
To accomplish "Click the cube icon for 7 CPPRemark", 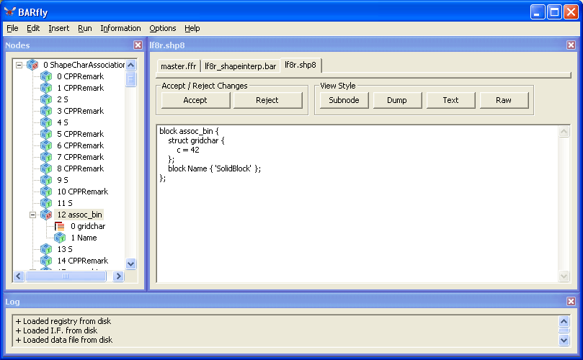I will coord(46,157).
